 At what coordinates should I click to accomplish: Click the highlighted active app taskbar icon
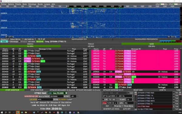click(18, 112)
